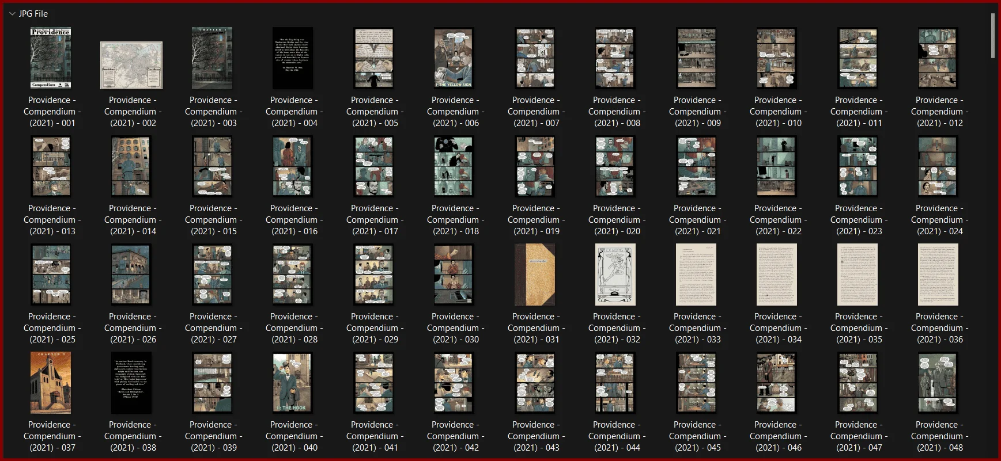
Task: Select thumbnail of Compendium 010
Action: [x=777, y=58]
